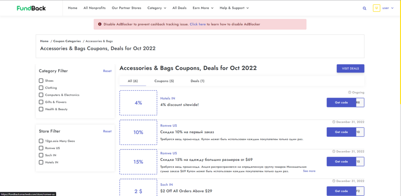This screenshot has height=196, width=401.
Task: Click the FundBack logo
Action: [x=31, y=8]
